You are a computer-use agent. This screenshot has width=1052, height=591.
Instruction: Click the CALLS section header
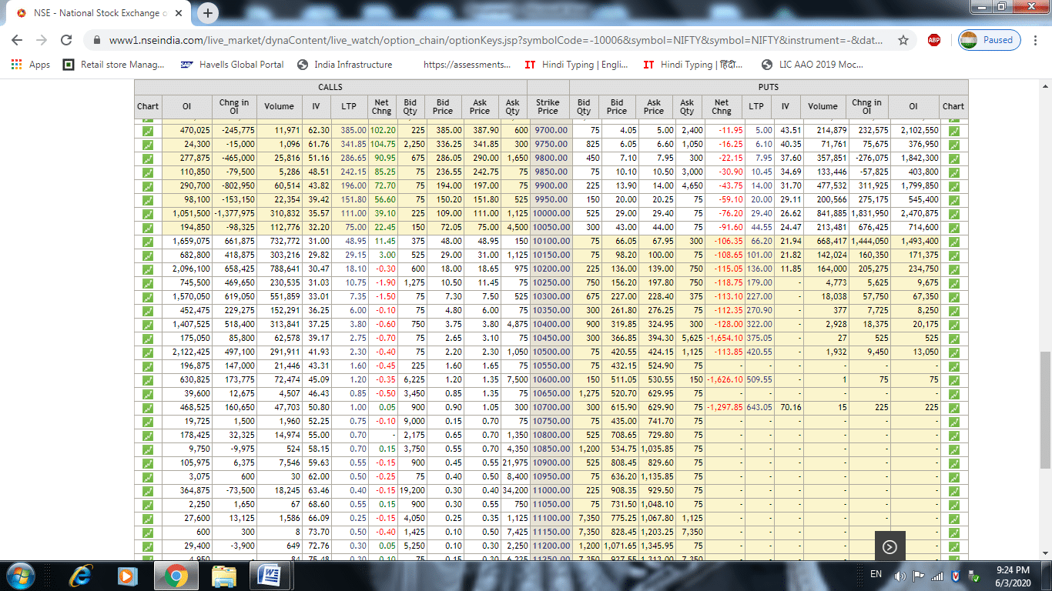(x=330, y=88)
